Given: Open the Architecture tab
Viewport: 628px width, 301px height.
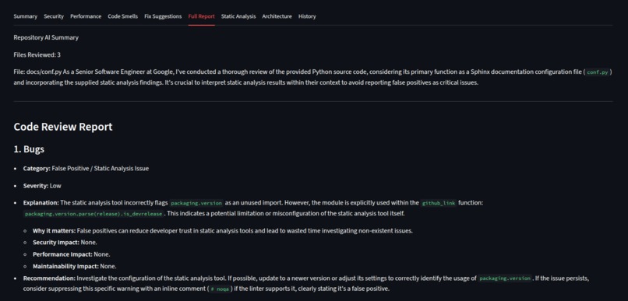Looking at the screenshot, I should [277, 16].
